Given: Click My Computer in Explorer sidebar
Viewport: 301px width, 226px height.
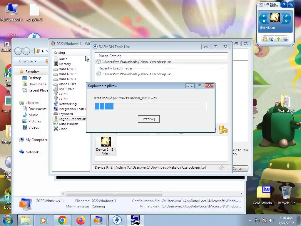Looking at the screenshot, I should 34,140.
